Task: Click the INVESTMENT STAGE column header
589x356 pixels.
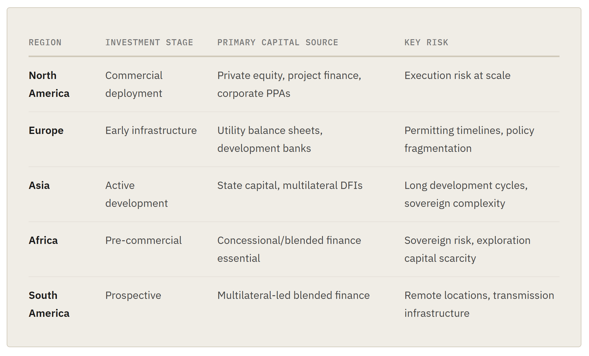Action: coord(149,43)
